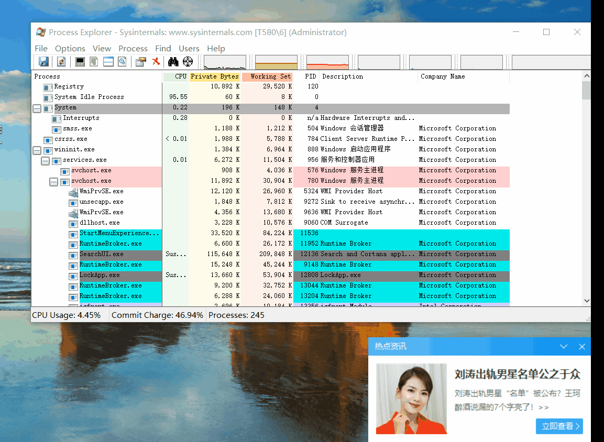Click the red X Kill Process icon

click(x=156, y=62)
